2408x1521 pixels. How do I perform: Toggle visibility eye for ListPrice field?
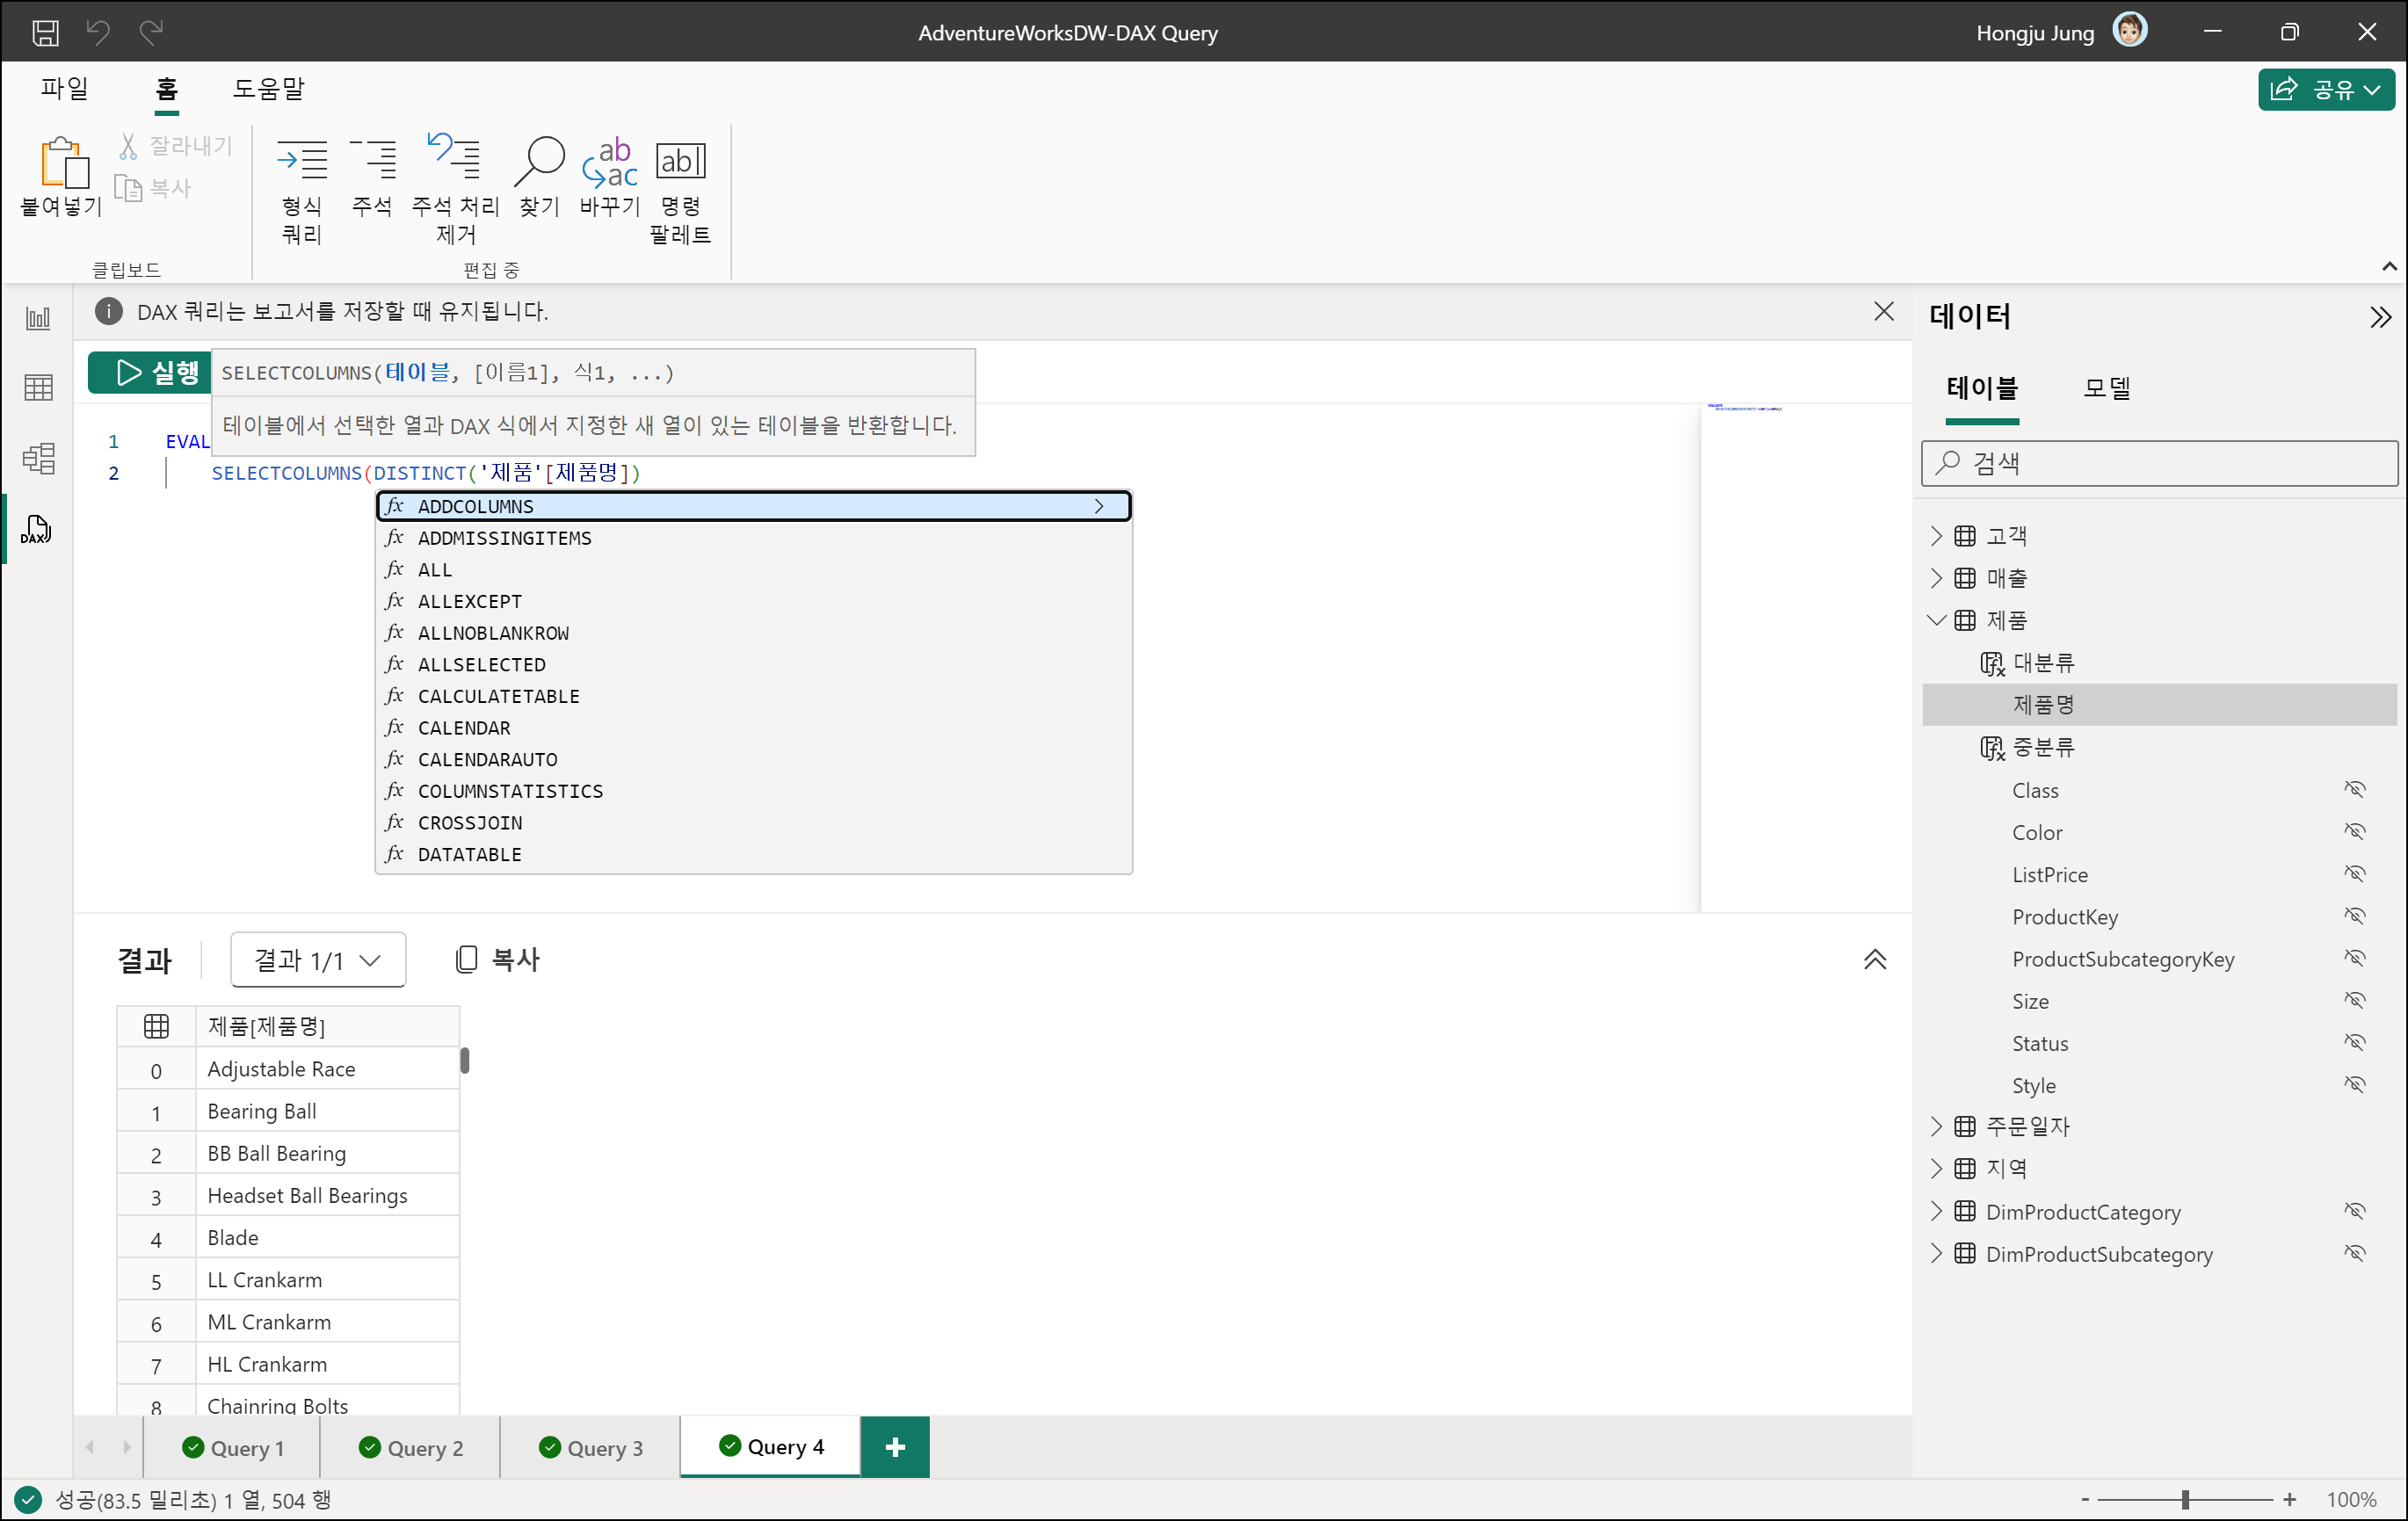click(2354, 874)
